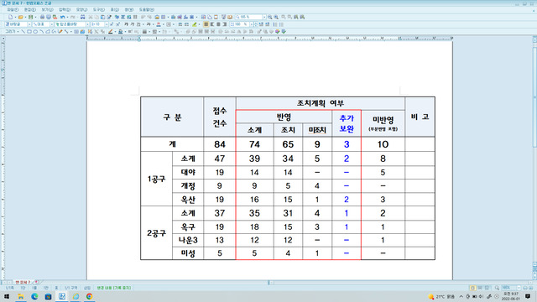Zoom out using the magnifier minus icon
The image size is (537, 302).
point(270,17)
